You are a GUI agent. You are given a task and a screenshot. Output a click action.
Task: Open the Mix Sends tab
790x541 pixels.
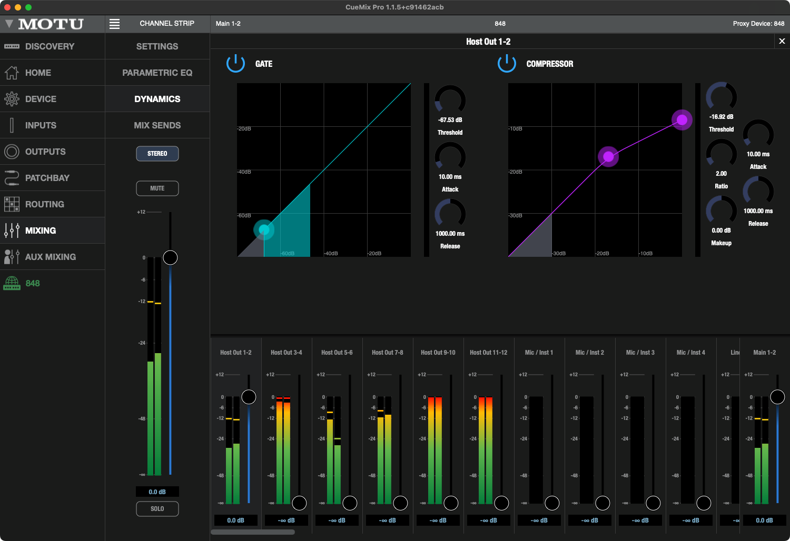point(157,125)
